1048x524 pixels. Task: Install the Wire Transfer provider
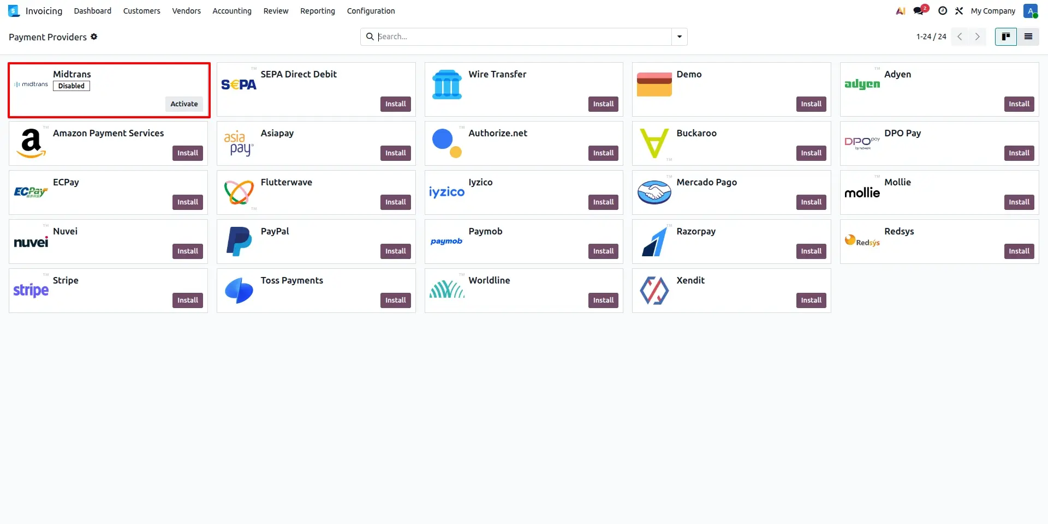pos(603,104)
